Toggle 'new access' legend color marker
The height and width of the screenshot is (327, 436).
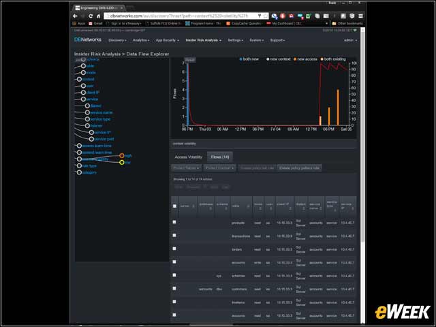click(295, 59)
